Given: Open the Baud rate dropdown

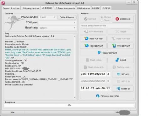Looking at the screenshot, I should click(57, 28).
